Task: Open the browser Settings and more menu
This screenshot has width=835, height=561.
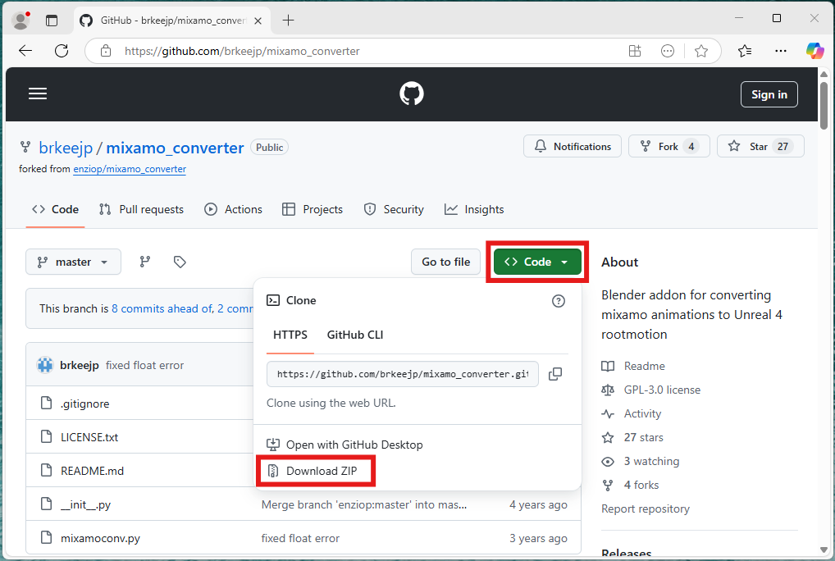Action: coord(781,51)
